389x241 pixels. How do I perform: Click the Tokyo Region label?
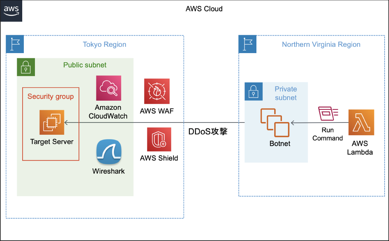(104, 44)
